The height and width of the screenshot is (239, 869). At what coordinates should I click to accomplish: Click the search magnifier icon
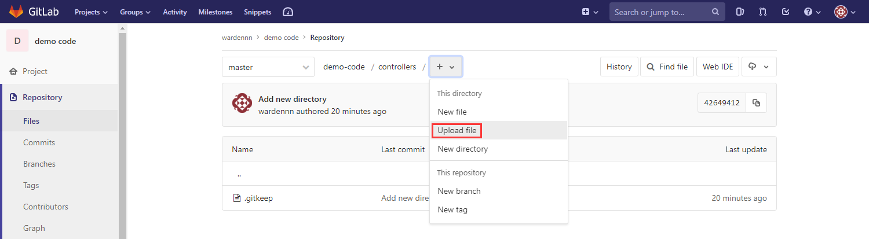[715, 12]
